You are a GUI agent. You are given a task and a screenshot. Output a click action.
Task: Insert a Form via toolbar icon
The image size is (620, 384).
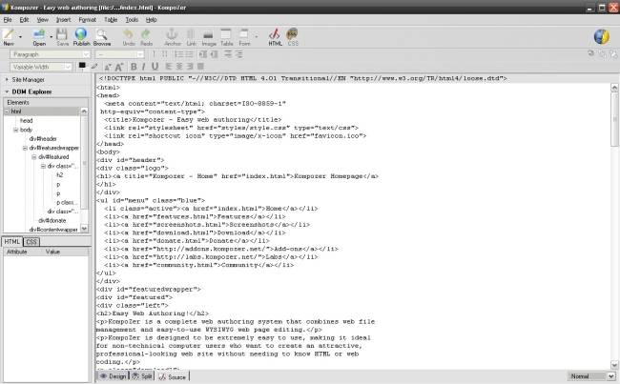pos(244,34)
